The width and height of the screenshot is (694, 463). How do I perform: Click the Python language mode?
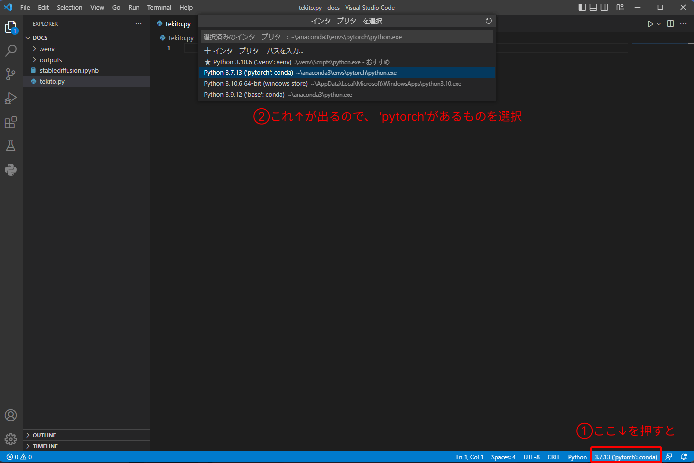[x=577, y=457]
